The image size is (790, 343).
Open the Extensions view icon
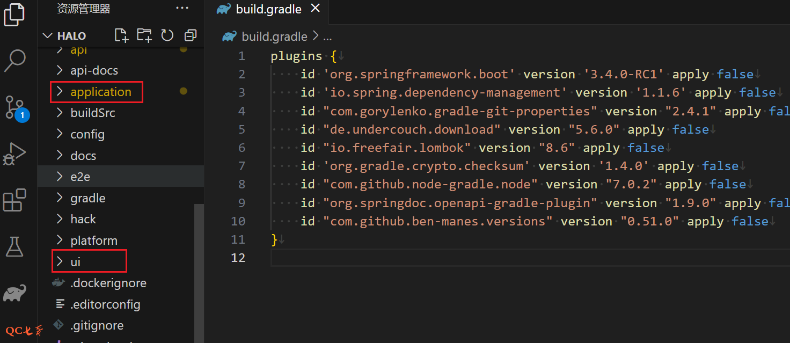click(14, 200)
